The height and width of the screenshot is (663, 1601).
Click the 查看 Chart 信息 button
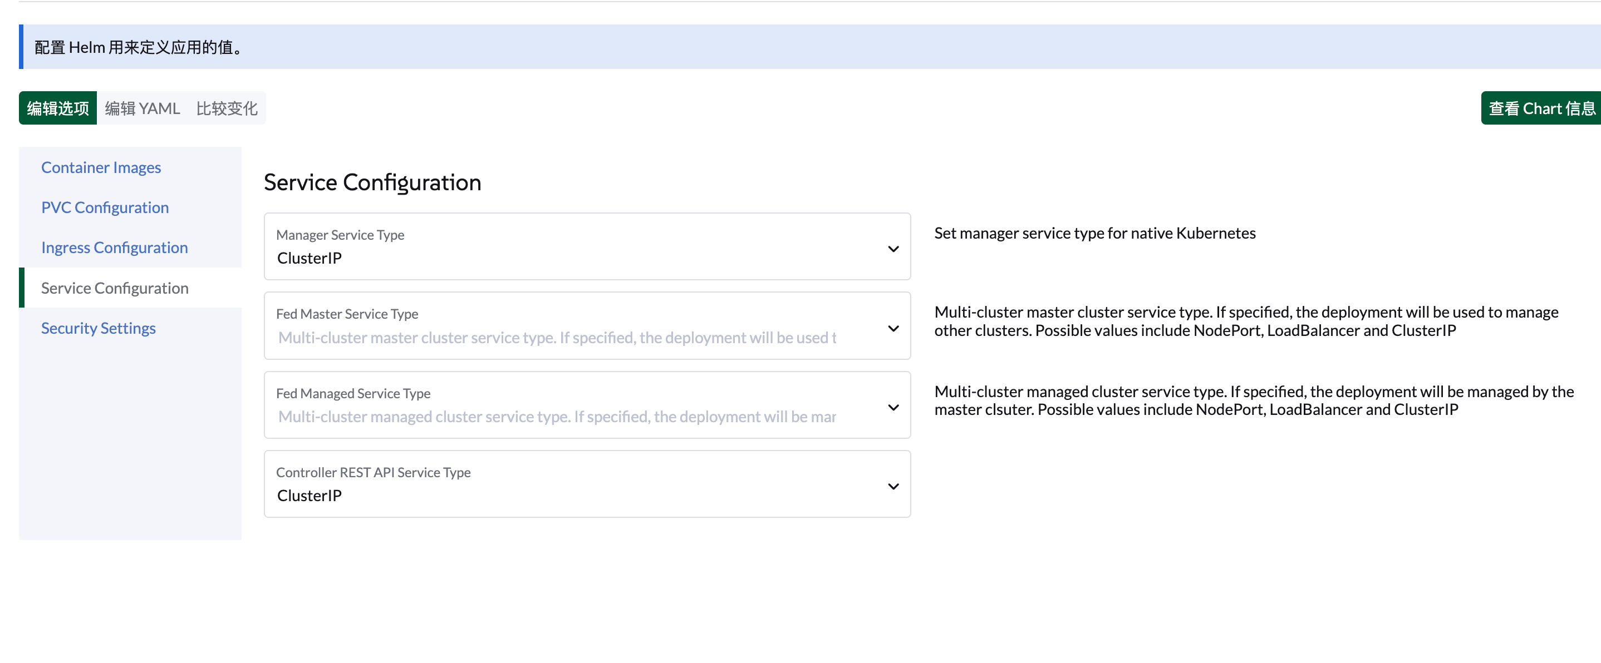[1541, 108]
